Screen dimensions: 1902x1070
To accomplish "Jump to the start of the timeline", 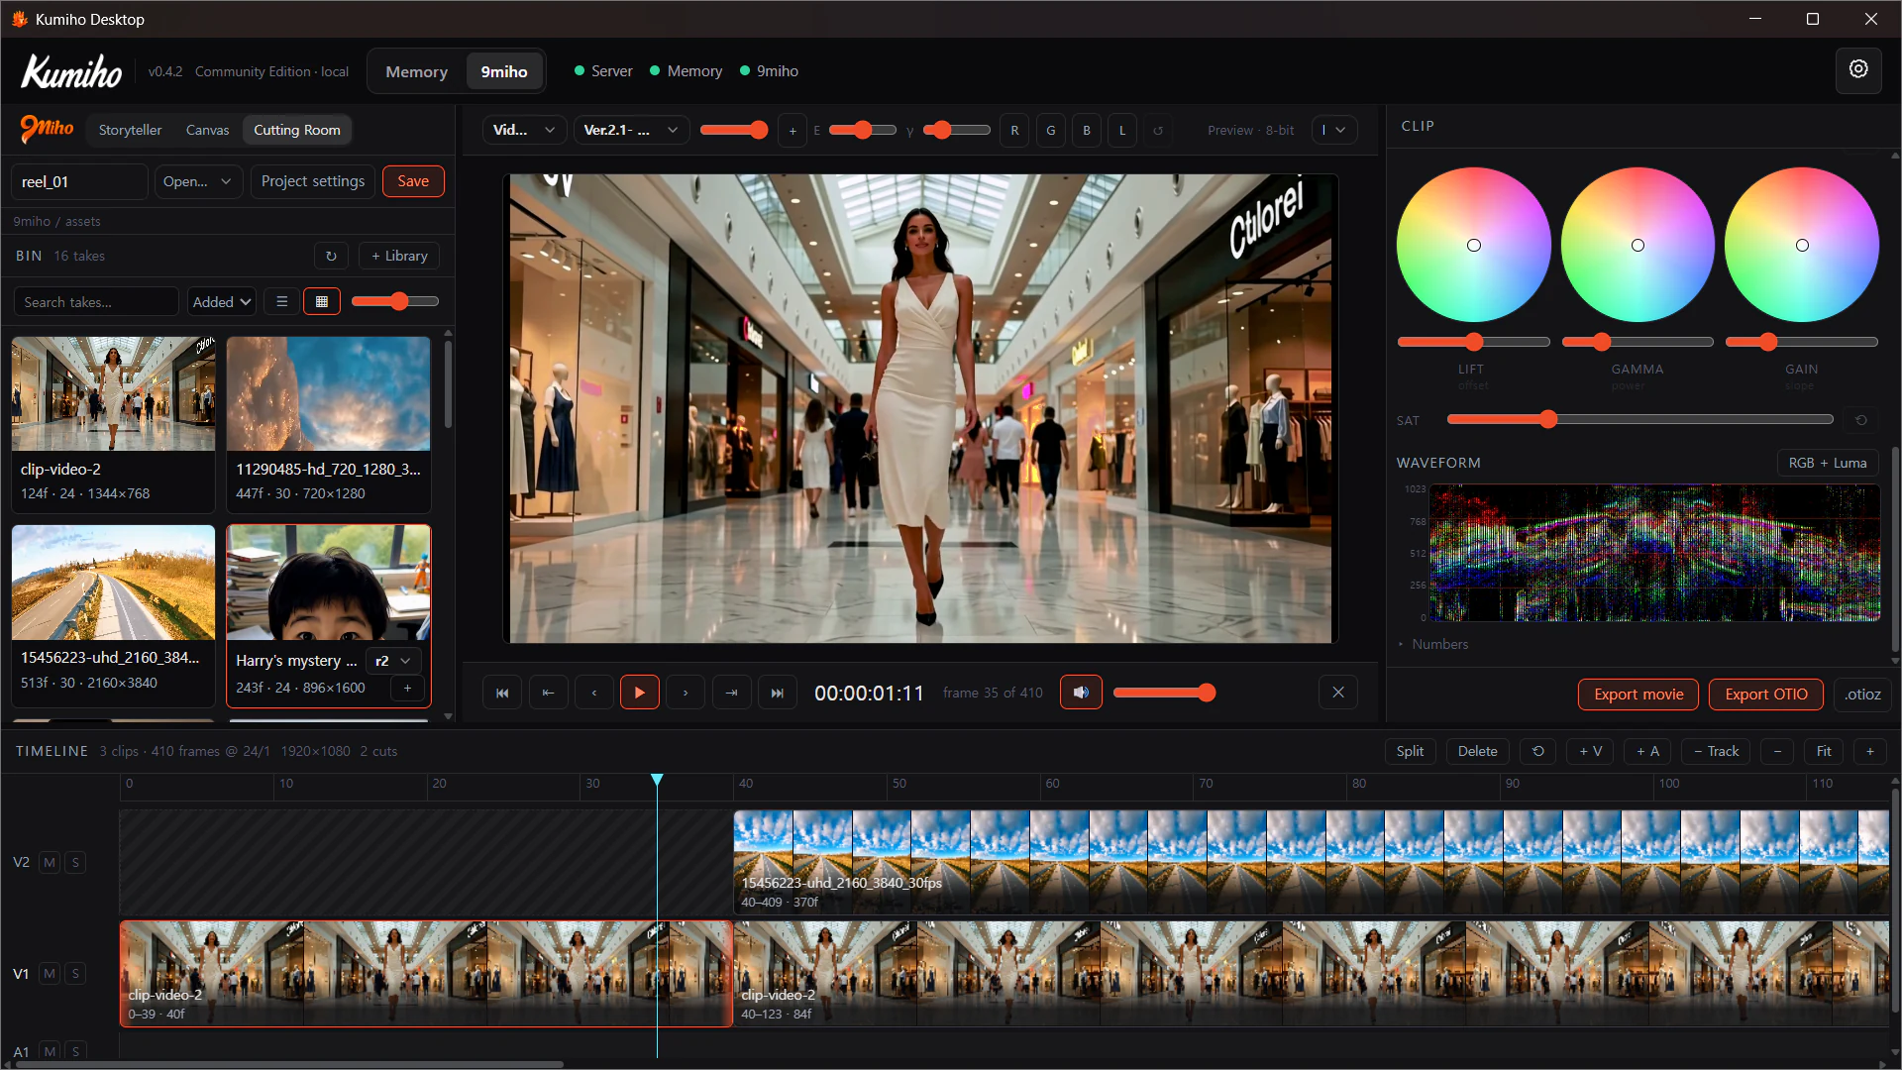I will 502,693.
